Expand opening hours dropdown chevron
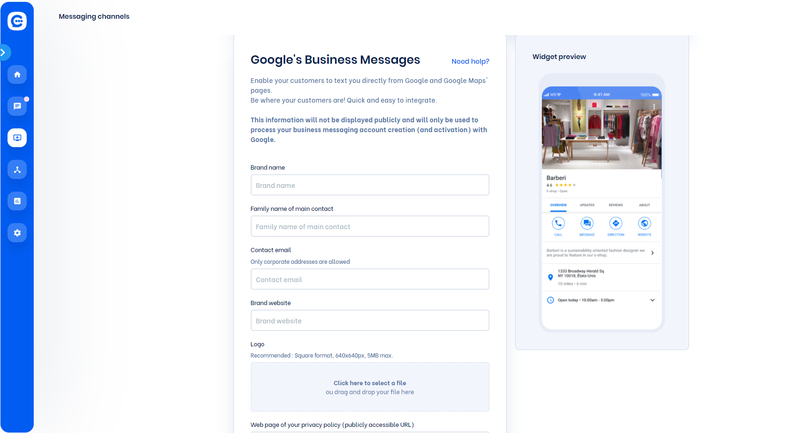Viewport: 802px width, 433px height. (652, 300)
